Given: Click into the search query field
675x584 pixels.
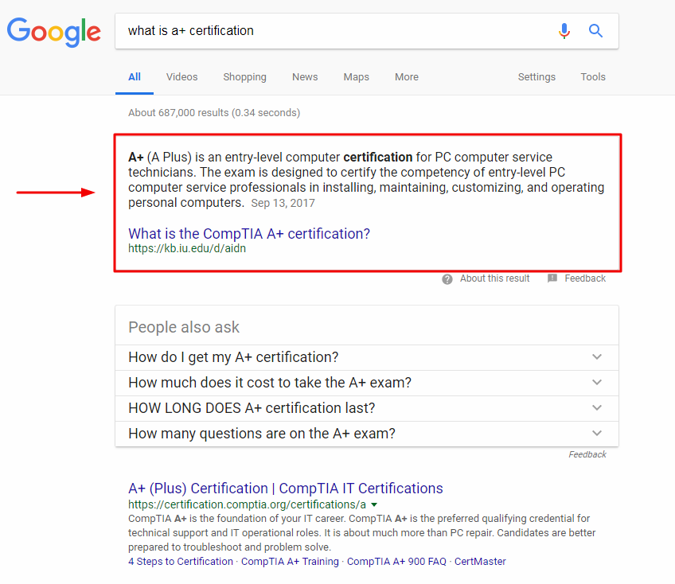Looking at the screenshot, I should (334, 31).
